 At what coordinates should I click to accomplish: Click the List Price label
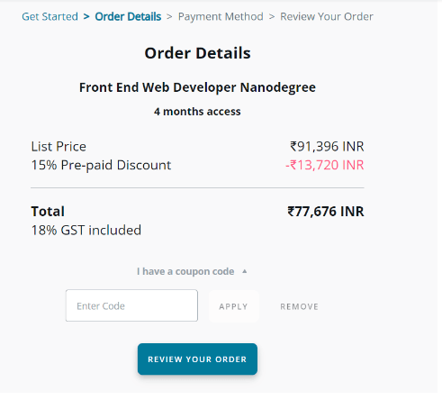[59, 147]
